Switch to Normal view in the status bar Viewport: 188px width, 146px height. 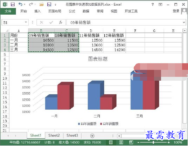click(111, 142)
